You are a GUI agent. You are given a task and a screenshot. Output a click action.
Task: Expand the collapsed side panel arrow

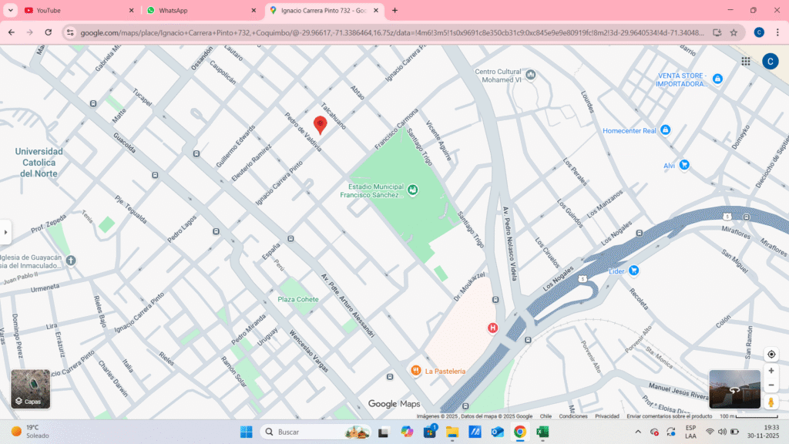[6, 231]
